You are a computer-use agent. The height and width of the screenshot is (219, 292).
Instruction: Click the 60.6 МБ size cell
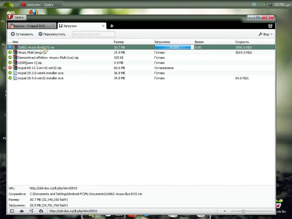[x=119, y=68]
